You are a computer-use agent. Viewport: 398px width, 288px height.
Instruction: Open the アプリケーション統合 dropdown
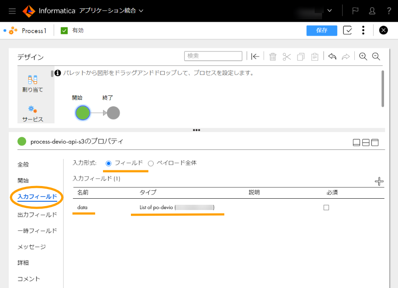pyautogui.click(x=108, y=11)
